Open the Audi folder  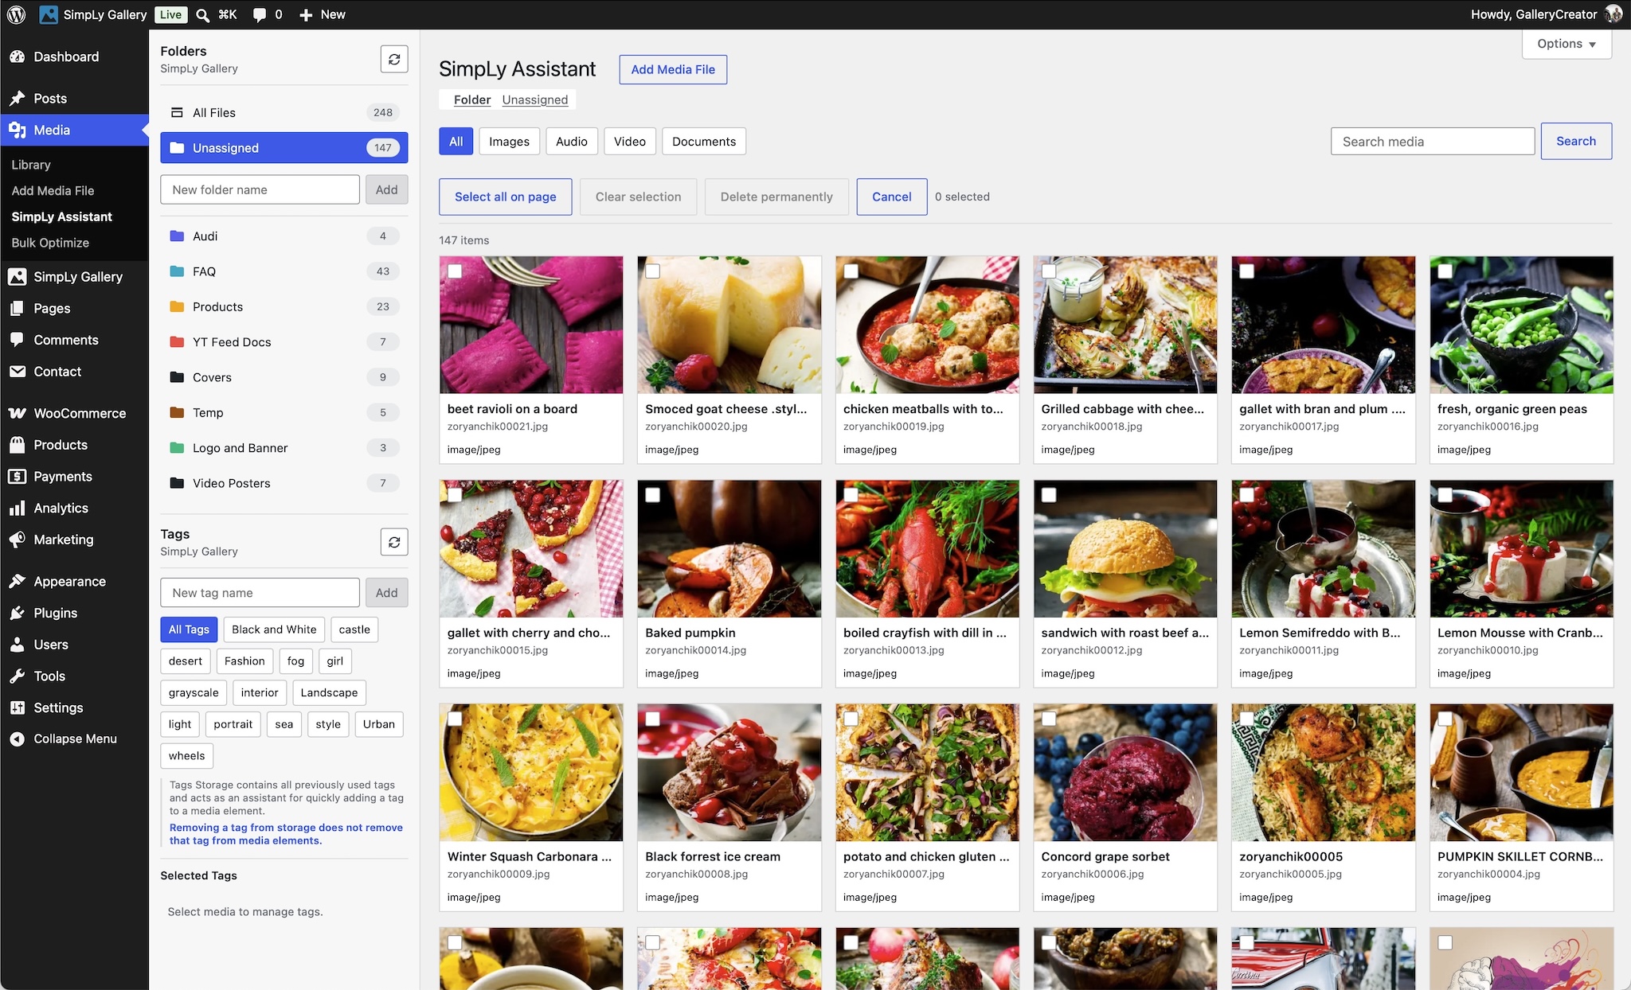pyautogui.click(x=284, y=236)
